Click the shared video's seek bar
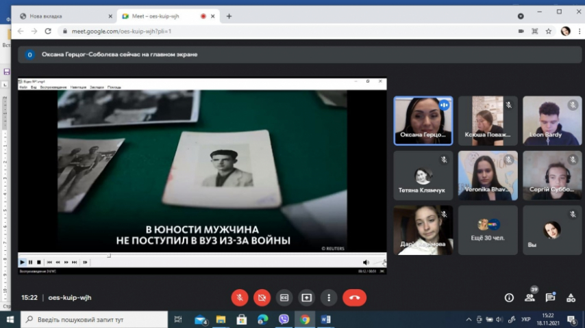 pos(206,256)
